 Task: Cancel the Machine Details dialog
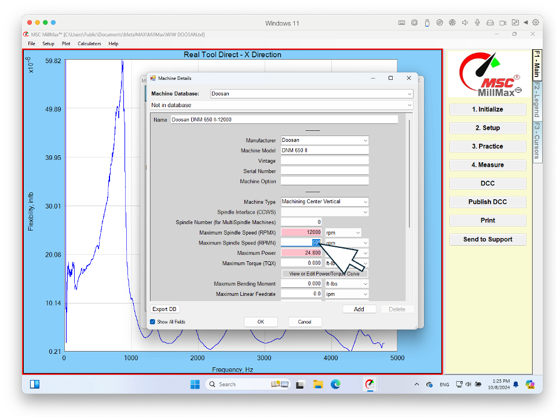coord(305,322)
